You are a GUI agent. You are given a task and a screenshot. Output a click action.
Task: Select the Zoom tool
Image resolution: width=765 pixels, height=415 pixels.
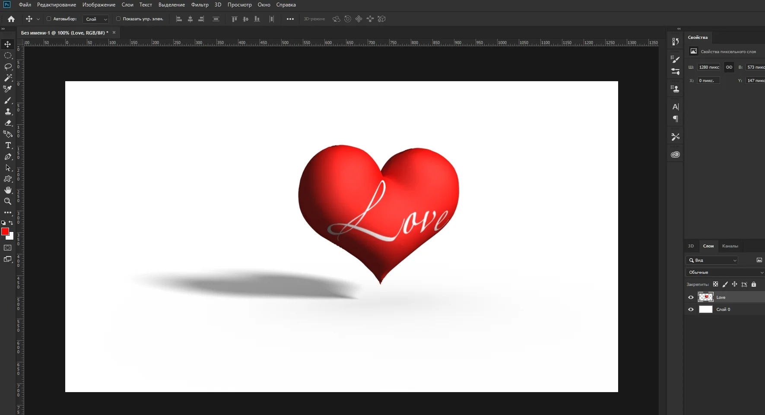8,201
